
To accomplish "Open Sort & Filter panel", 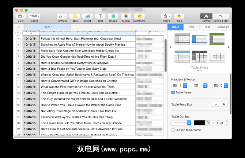I will (x=220, y=16).
